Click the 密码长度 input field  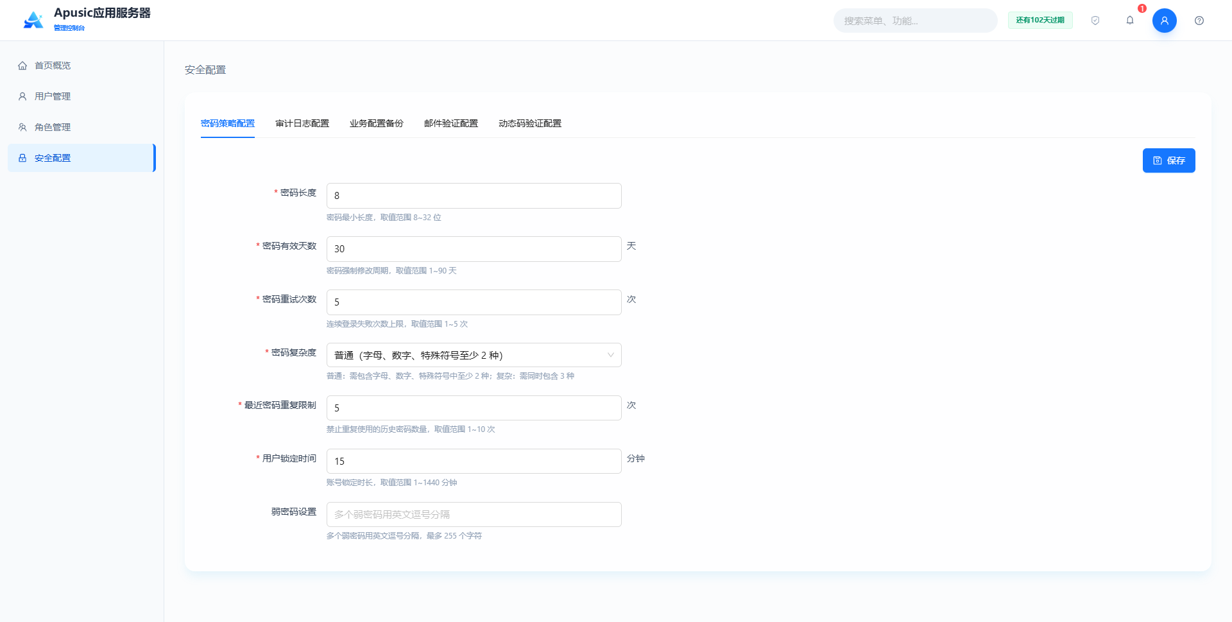[474, 196]
